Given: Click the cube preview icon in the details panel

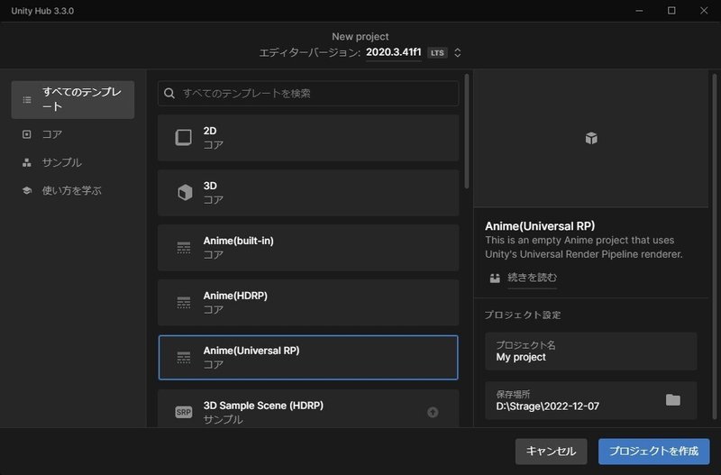Looking at the screenshot, I should coord(591,138).
